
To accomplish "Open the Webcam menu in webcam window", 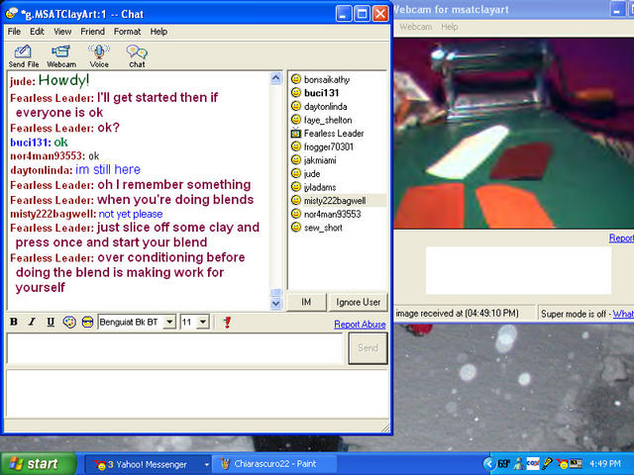I will click(416, 27).
